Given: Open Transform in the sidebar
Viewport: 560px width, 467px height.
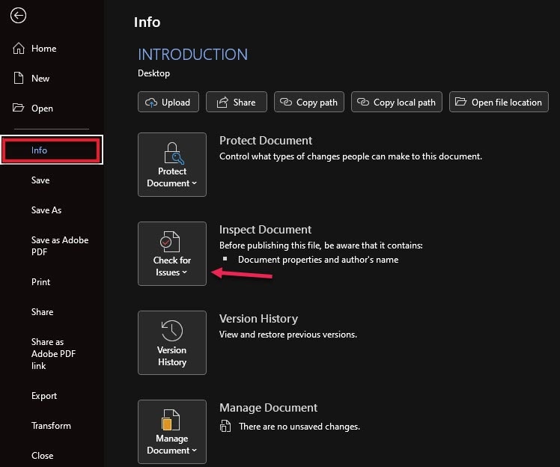Looking at the screenshot, I should (x=51, y=426).
